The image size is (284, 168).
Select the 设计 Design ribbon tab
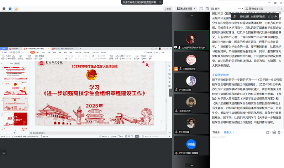pyautogui.click(x=43, y=52)
